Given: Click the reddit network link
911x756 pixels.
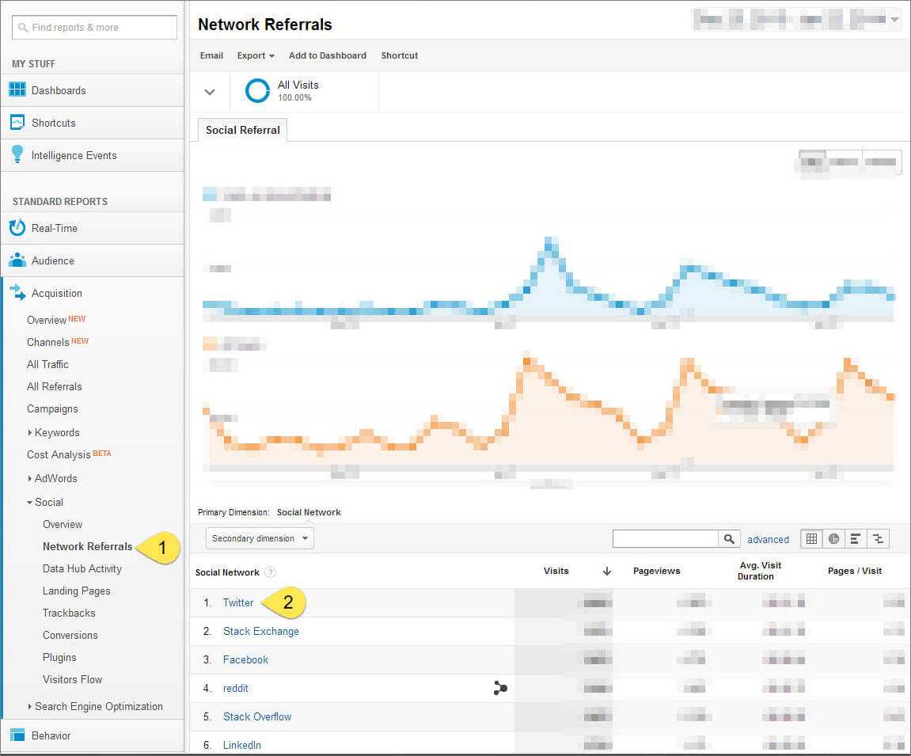Looking at the screenshot, I should point(235,688).
